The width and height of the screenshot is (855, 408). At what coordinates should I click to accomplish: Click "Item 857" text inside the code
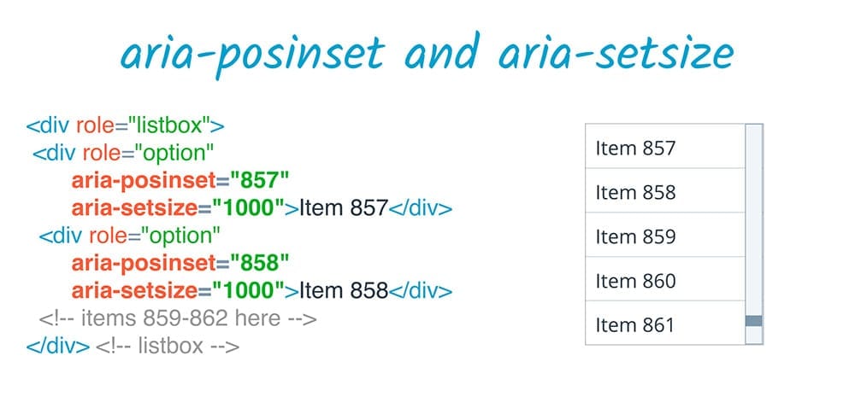344,207
